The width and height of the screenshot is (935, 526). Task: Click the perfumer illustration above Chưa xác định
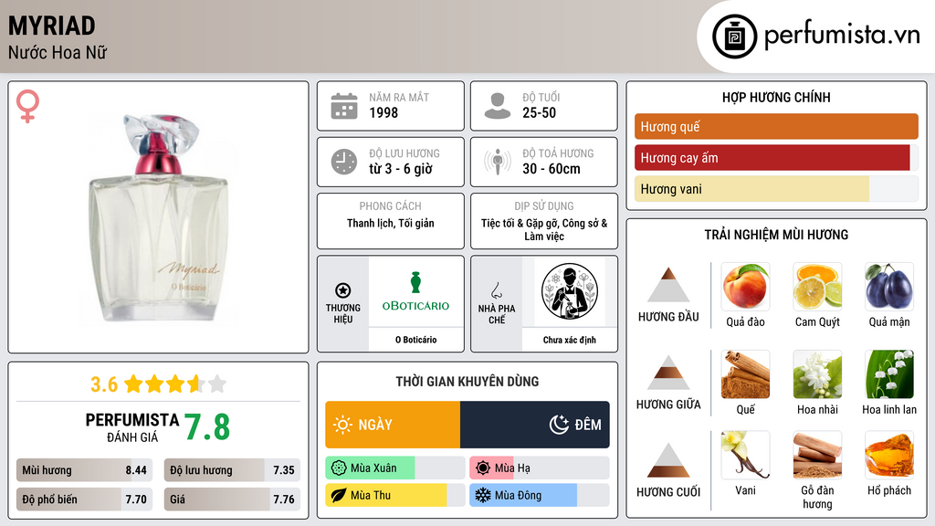point(570,291)
